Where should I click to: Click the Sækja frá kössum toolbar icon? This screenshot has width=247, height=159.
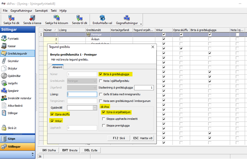[x=56, y=17]
